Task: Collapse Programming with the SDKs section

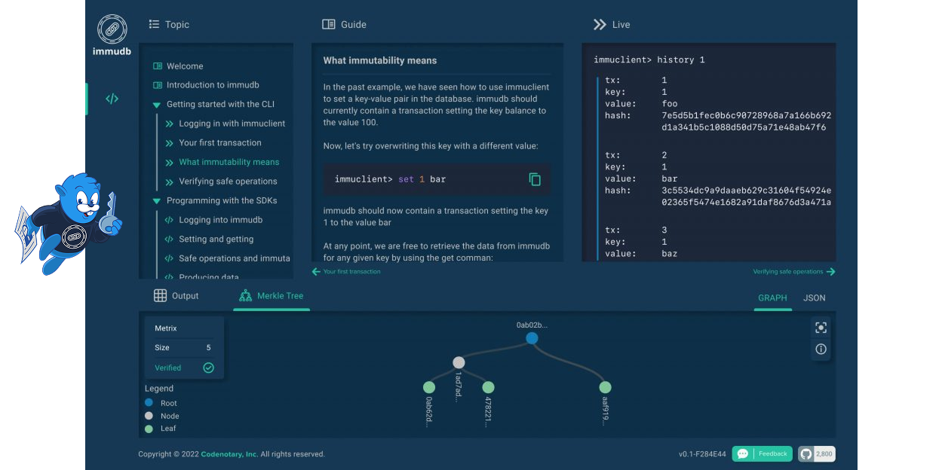Action: coord(157,201)
